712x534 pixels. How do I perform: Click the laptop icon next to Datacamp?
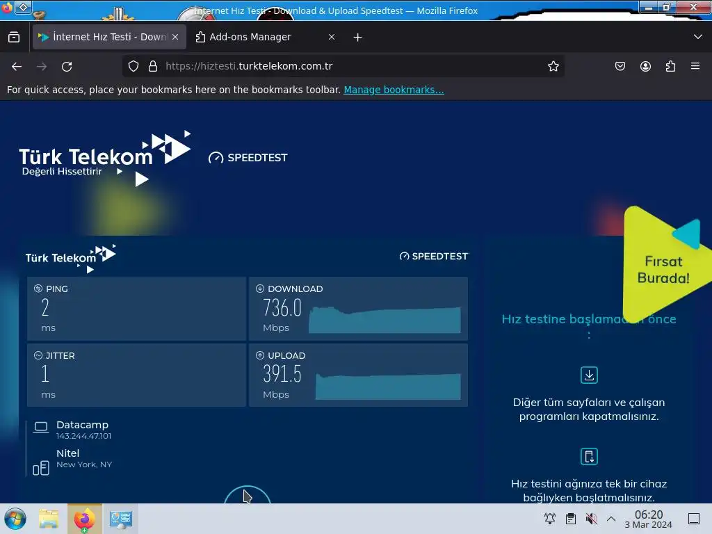point(41,428)
